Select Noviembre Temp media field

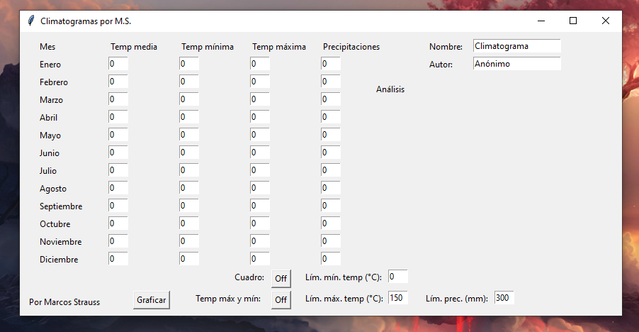pyautogui.click(x=118, y=241)
